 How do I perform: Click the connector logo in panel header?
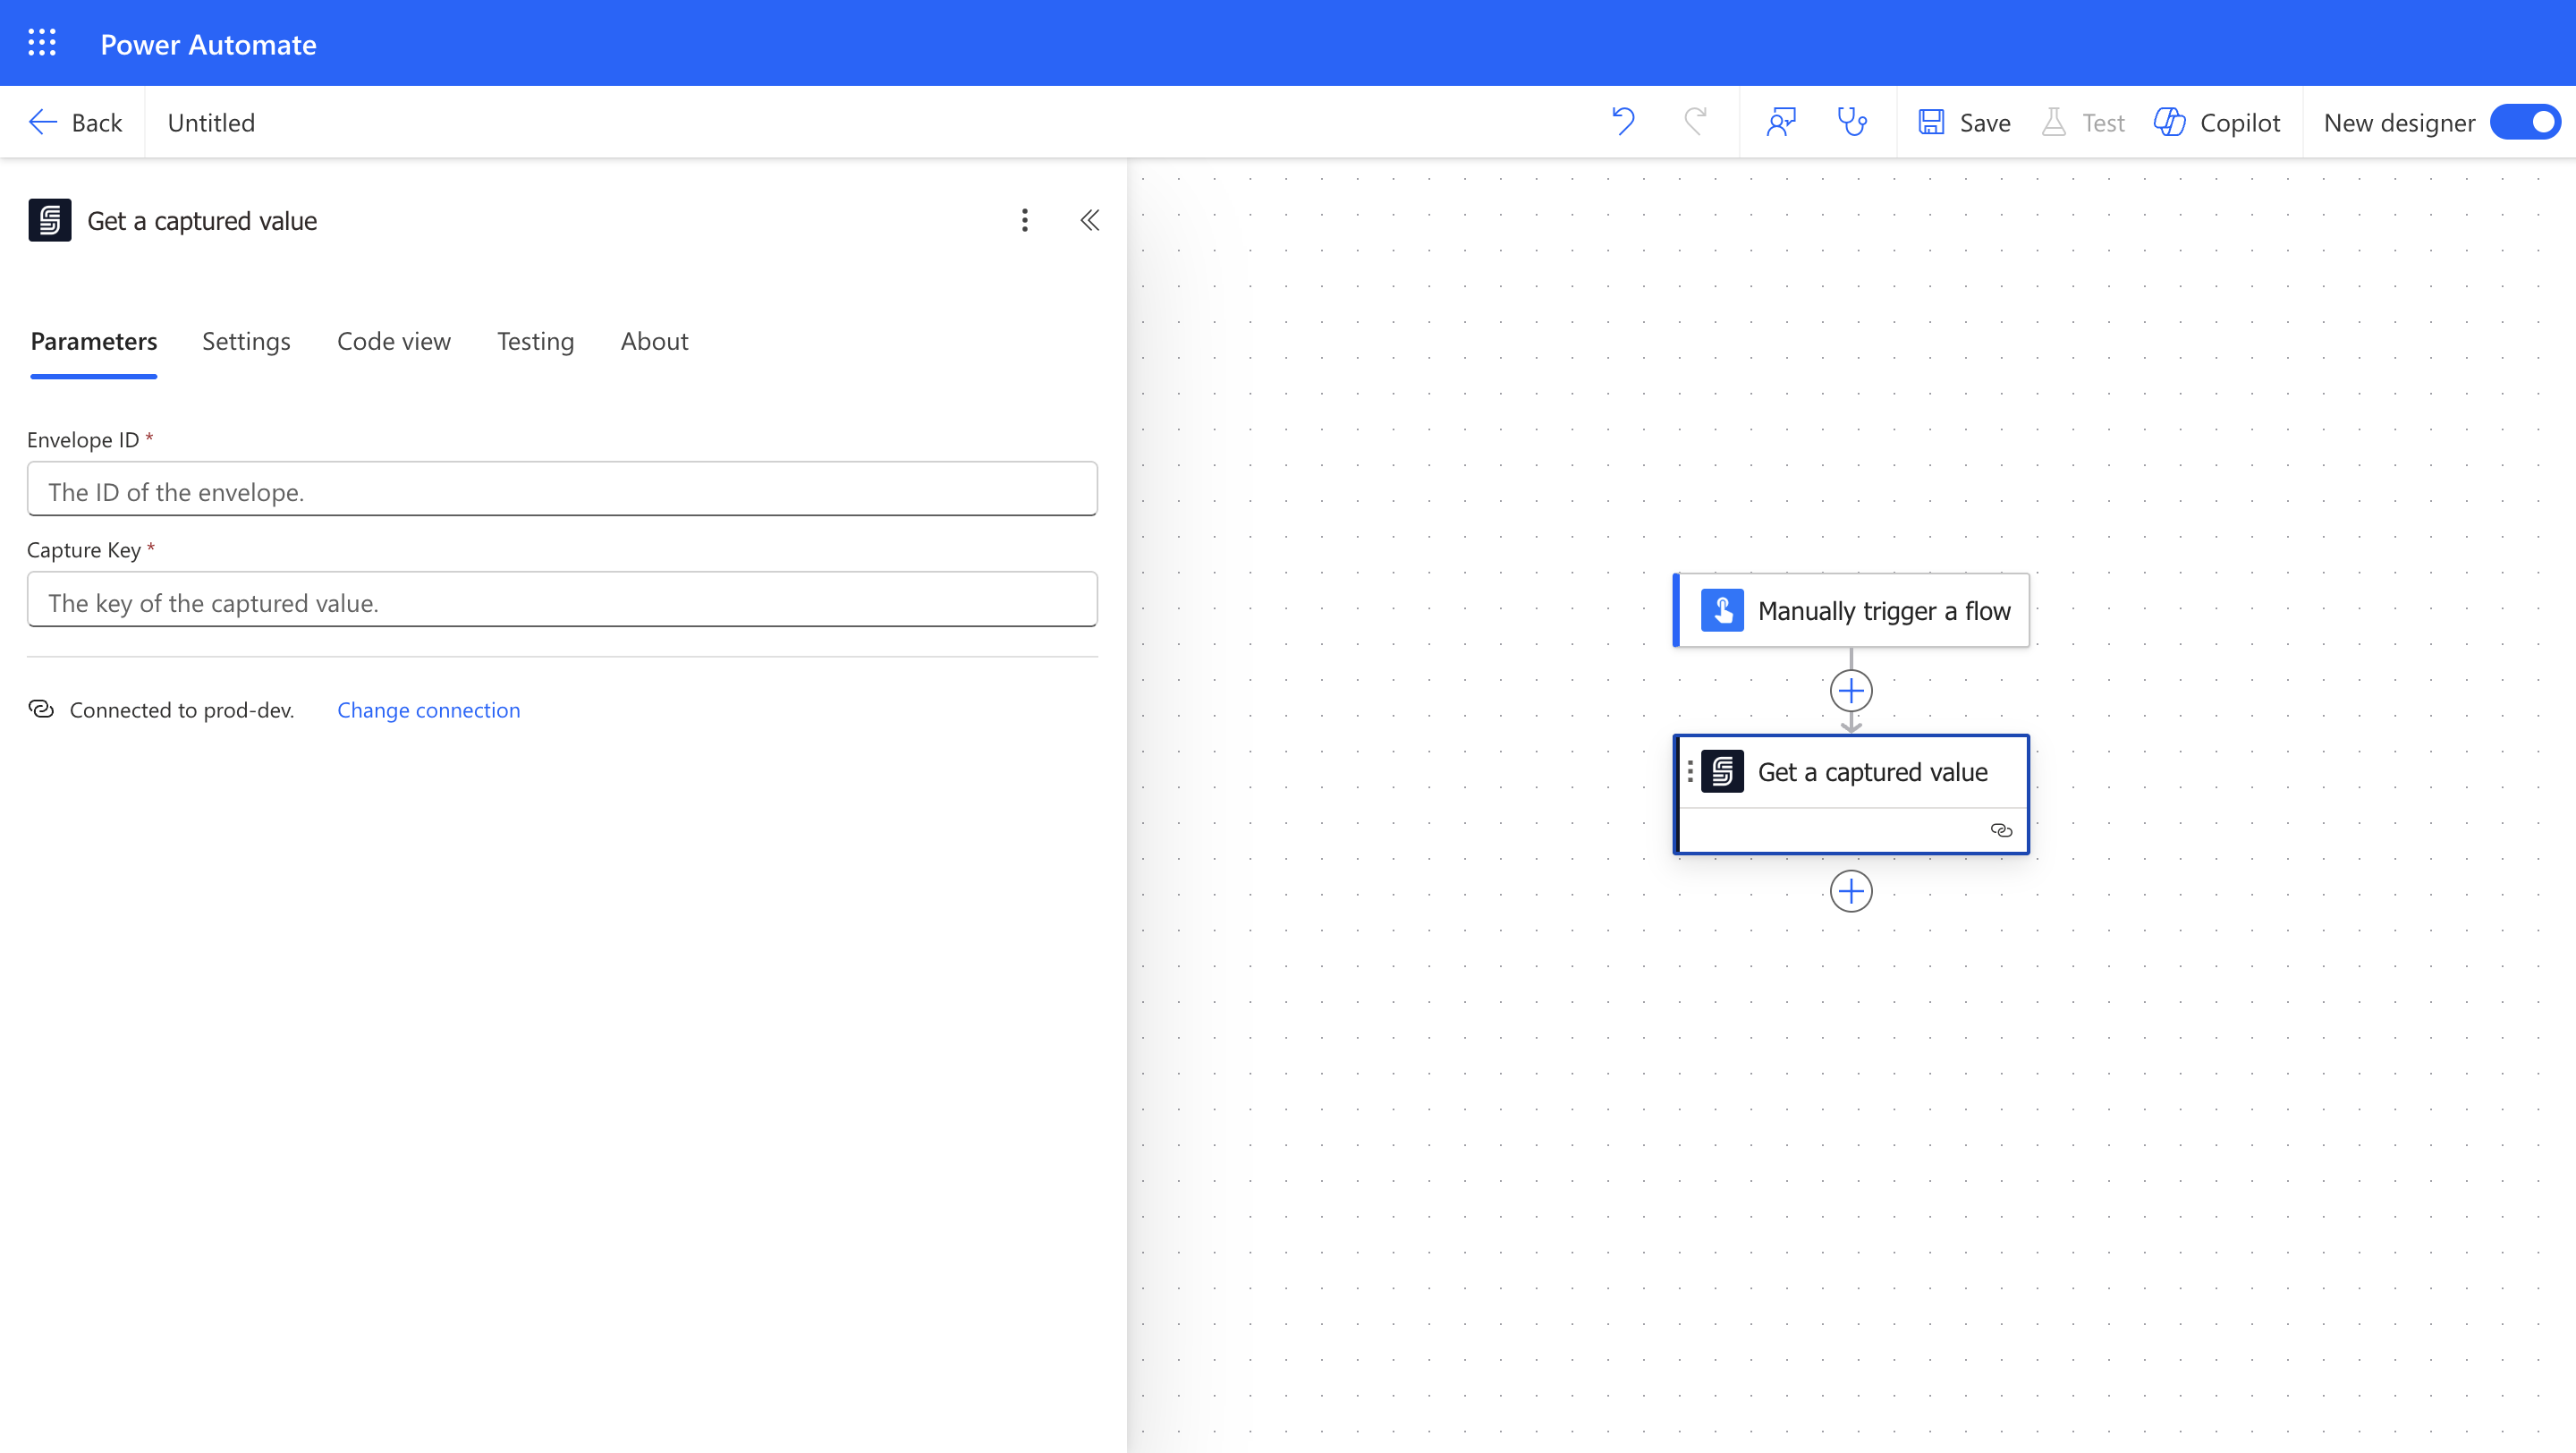50,220
